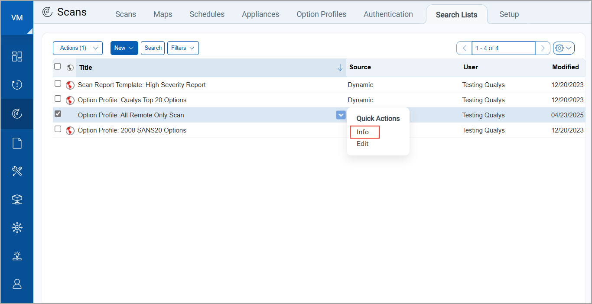Toggle the select-all checkbox in header
Screen dimensions: 592x304
(x=57, y=66)
